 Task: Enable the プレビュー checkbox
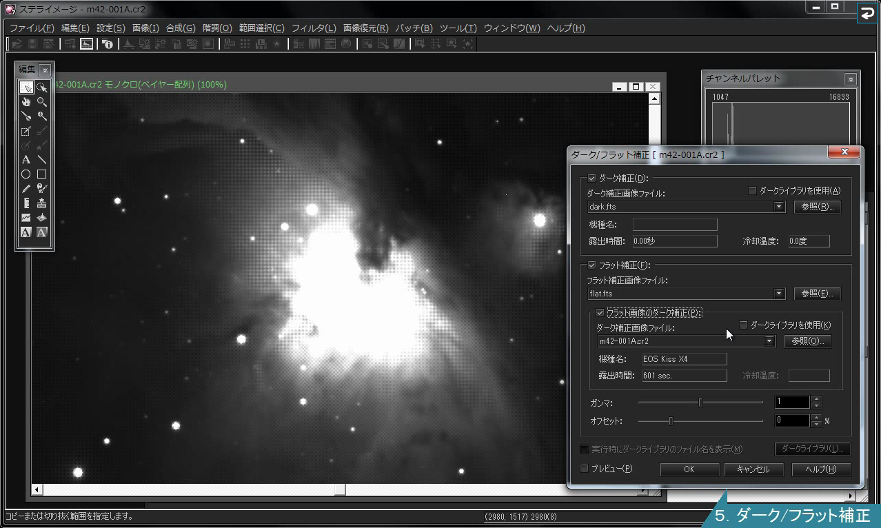585,469
